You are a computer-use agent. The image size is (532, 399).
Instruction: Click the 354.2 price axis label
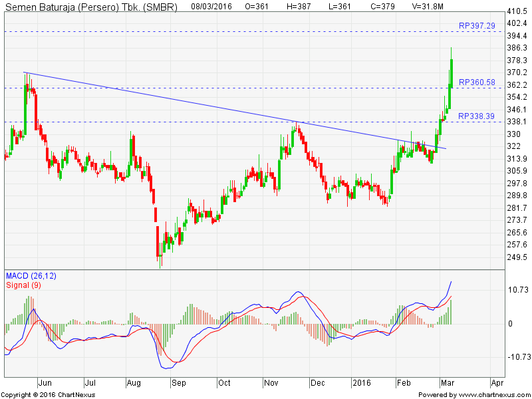[x=517, y=97]
